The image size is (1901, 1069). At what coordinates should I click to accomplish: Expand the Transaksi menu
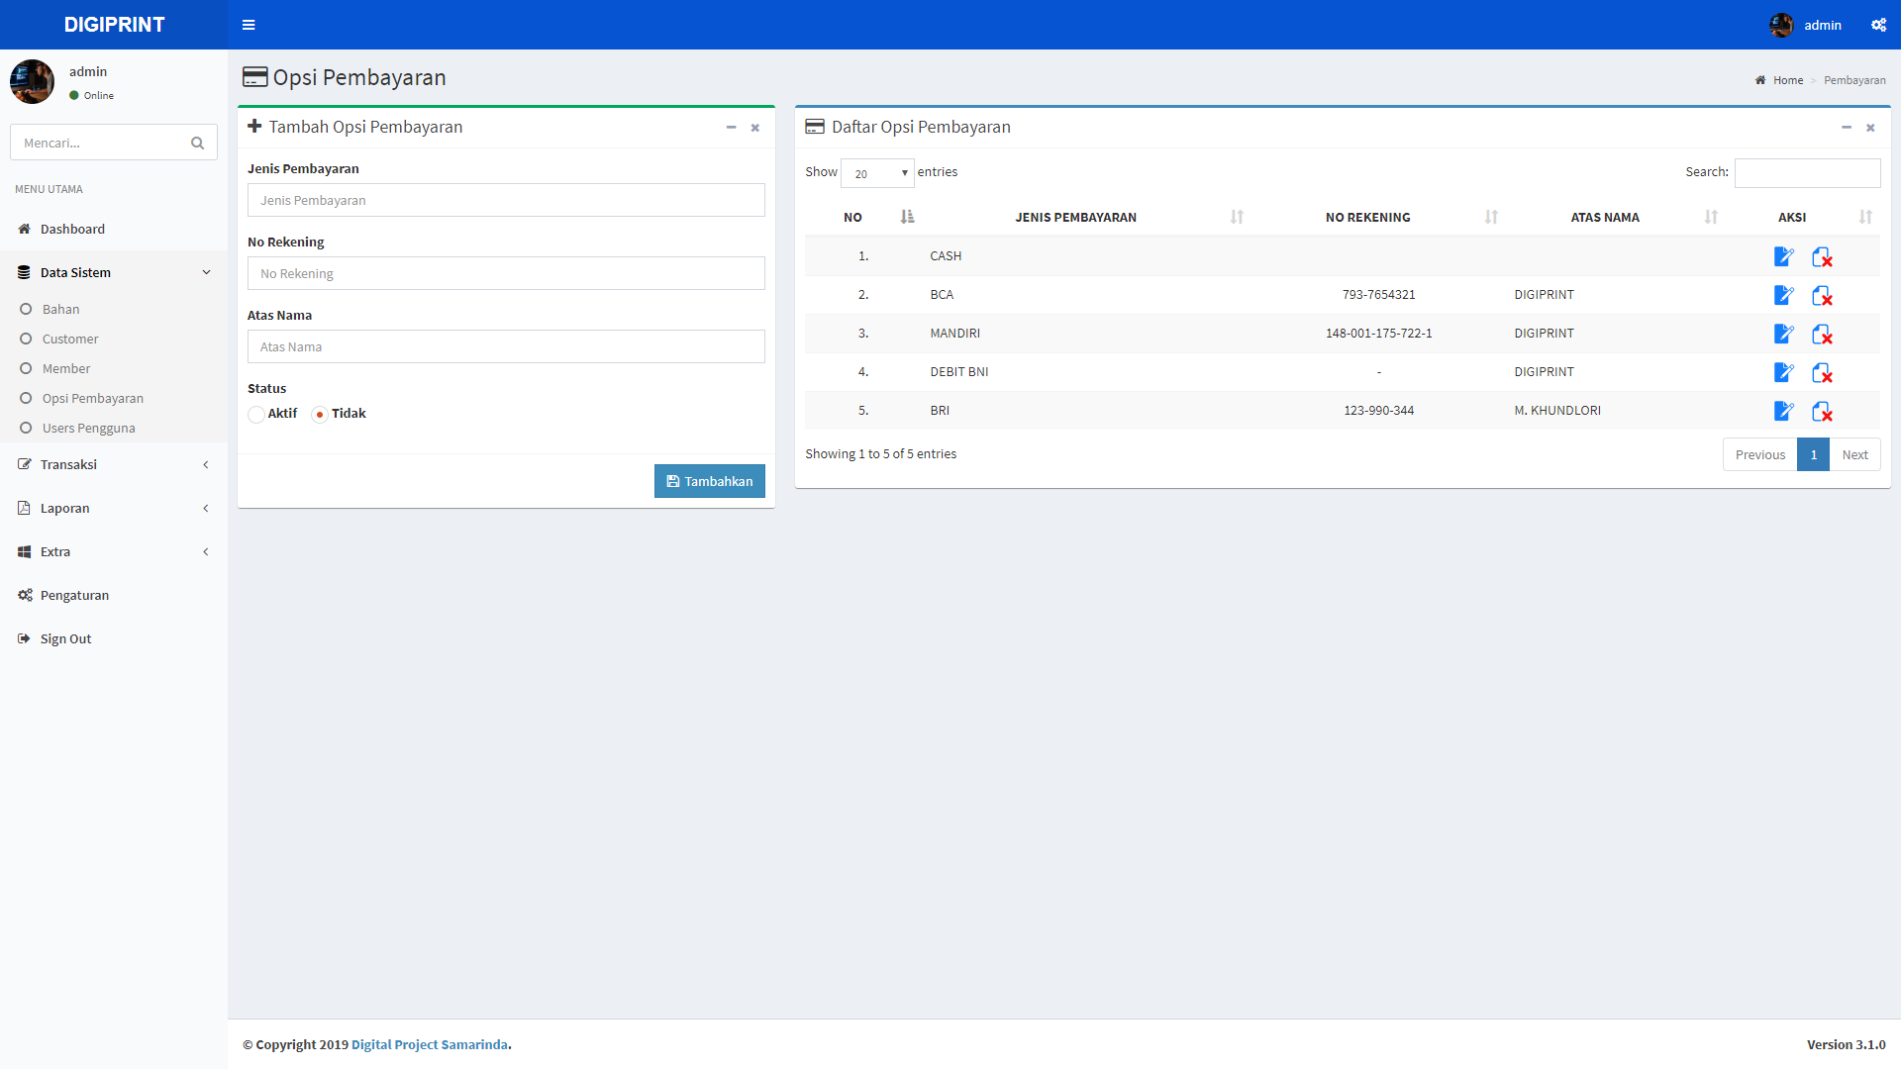pos(114,464)
